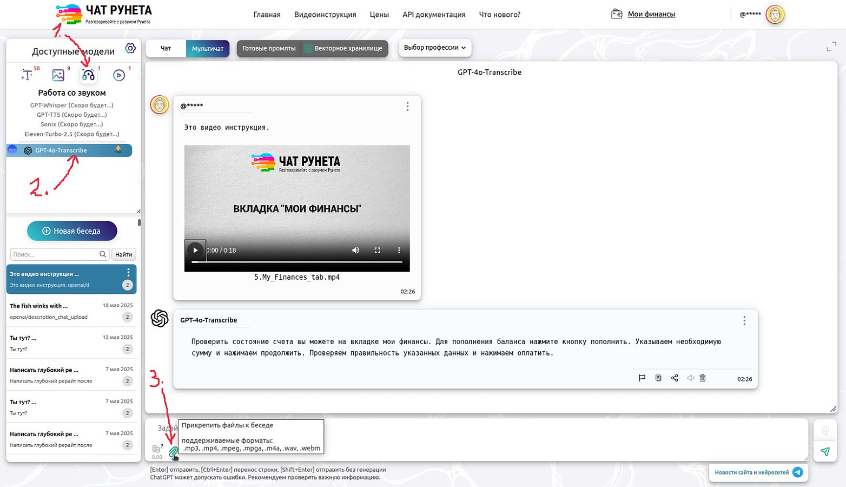This screenshot has height=487, width=846.
Task: Send the message with the paper-plane icon
Action: [x=825, y=451]
